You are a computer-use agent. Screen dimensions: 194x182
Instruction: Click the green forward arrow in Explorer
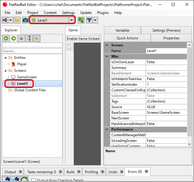pyautogui.click(x=14, y=38)
